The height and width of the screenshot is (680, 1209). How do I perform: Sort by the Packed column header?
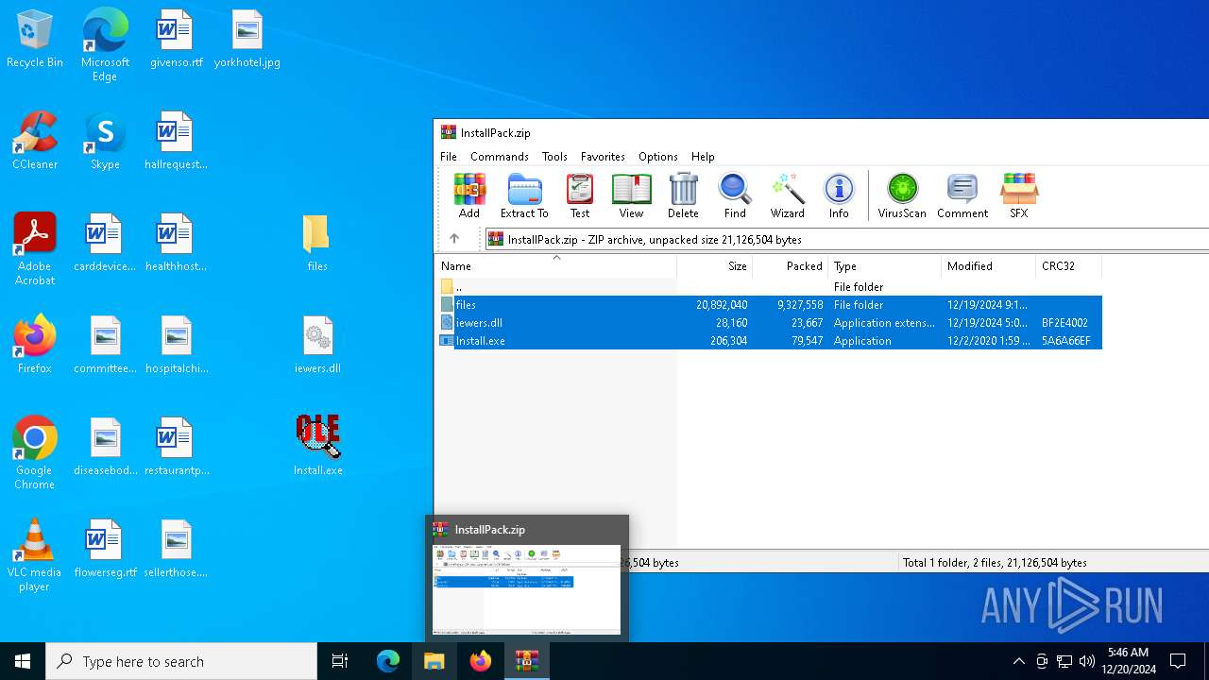click(791, 266)
